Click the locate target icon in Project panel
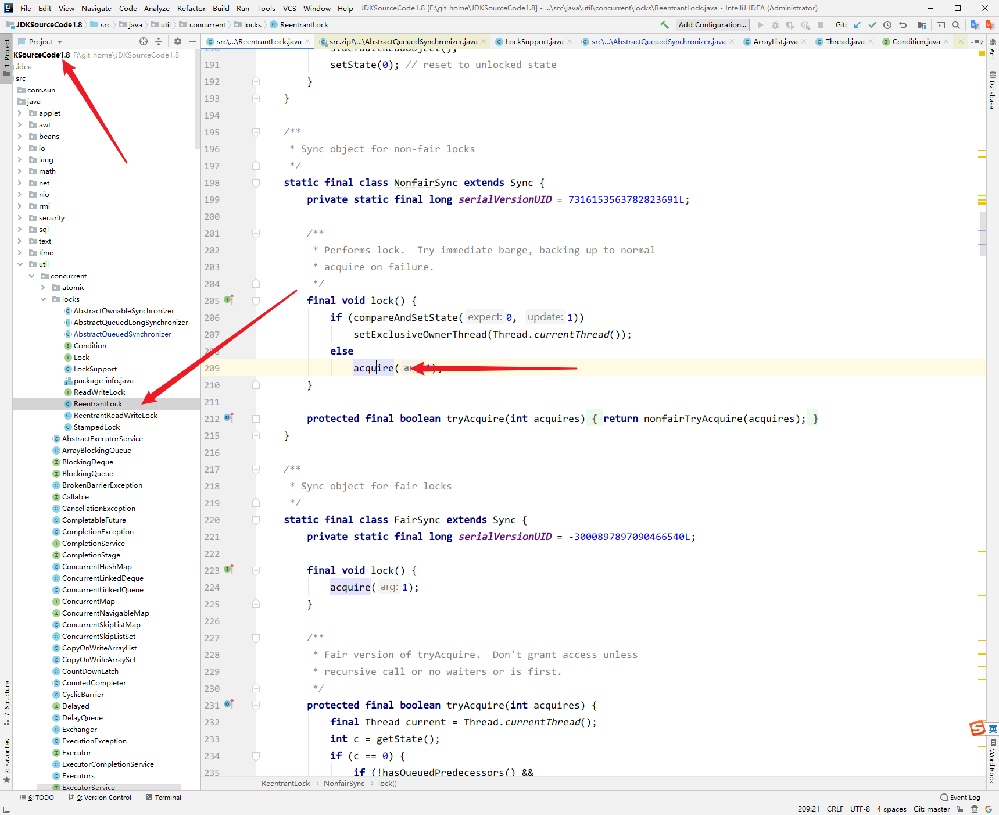The image size is (999, 815). pos(144,41)
